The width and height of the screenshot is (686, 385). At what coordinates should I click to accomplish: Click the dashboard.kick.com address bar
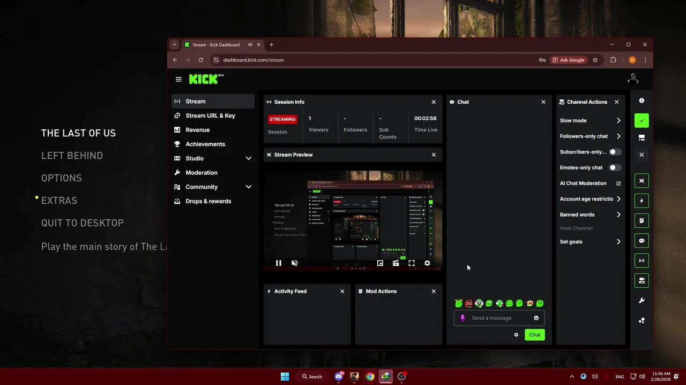coord(375,60)
